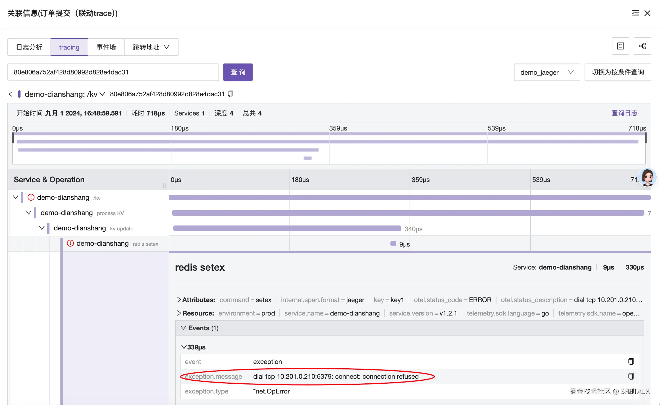This screenshot has height=405, width=660.
Task: Click the topology graph view icon
Action: pos(642,46)
